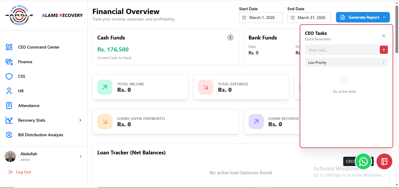The height and width of the screenshot is (188, 399).
Task: Click the vertical page scrollbar
Action: [x=397, y=29]
